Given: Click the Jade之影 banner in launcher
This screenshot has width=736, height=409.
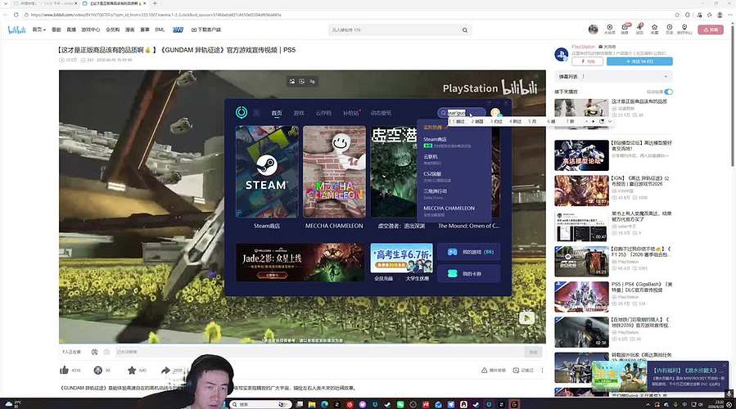Looking at the screenshot, I should (x=300, y=263).
